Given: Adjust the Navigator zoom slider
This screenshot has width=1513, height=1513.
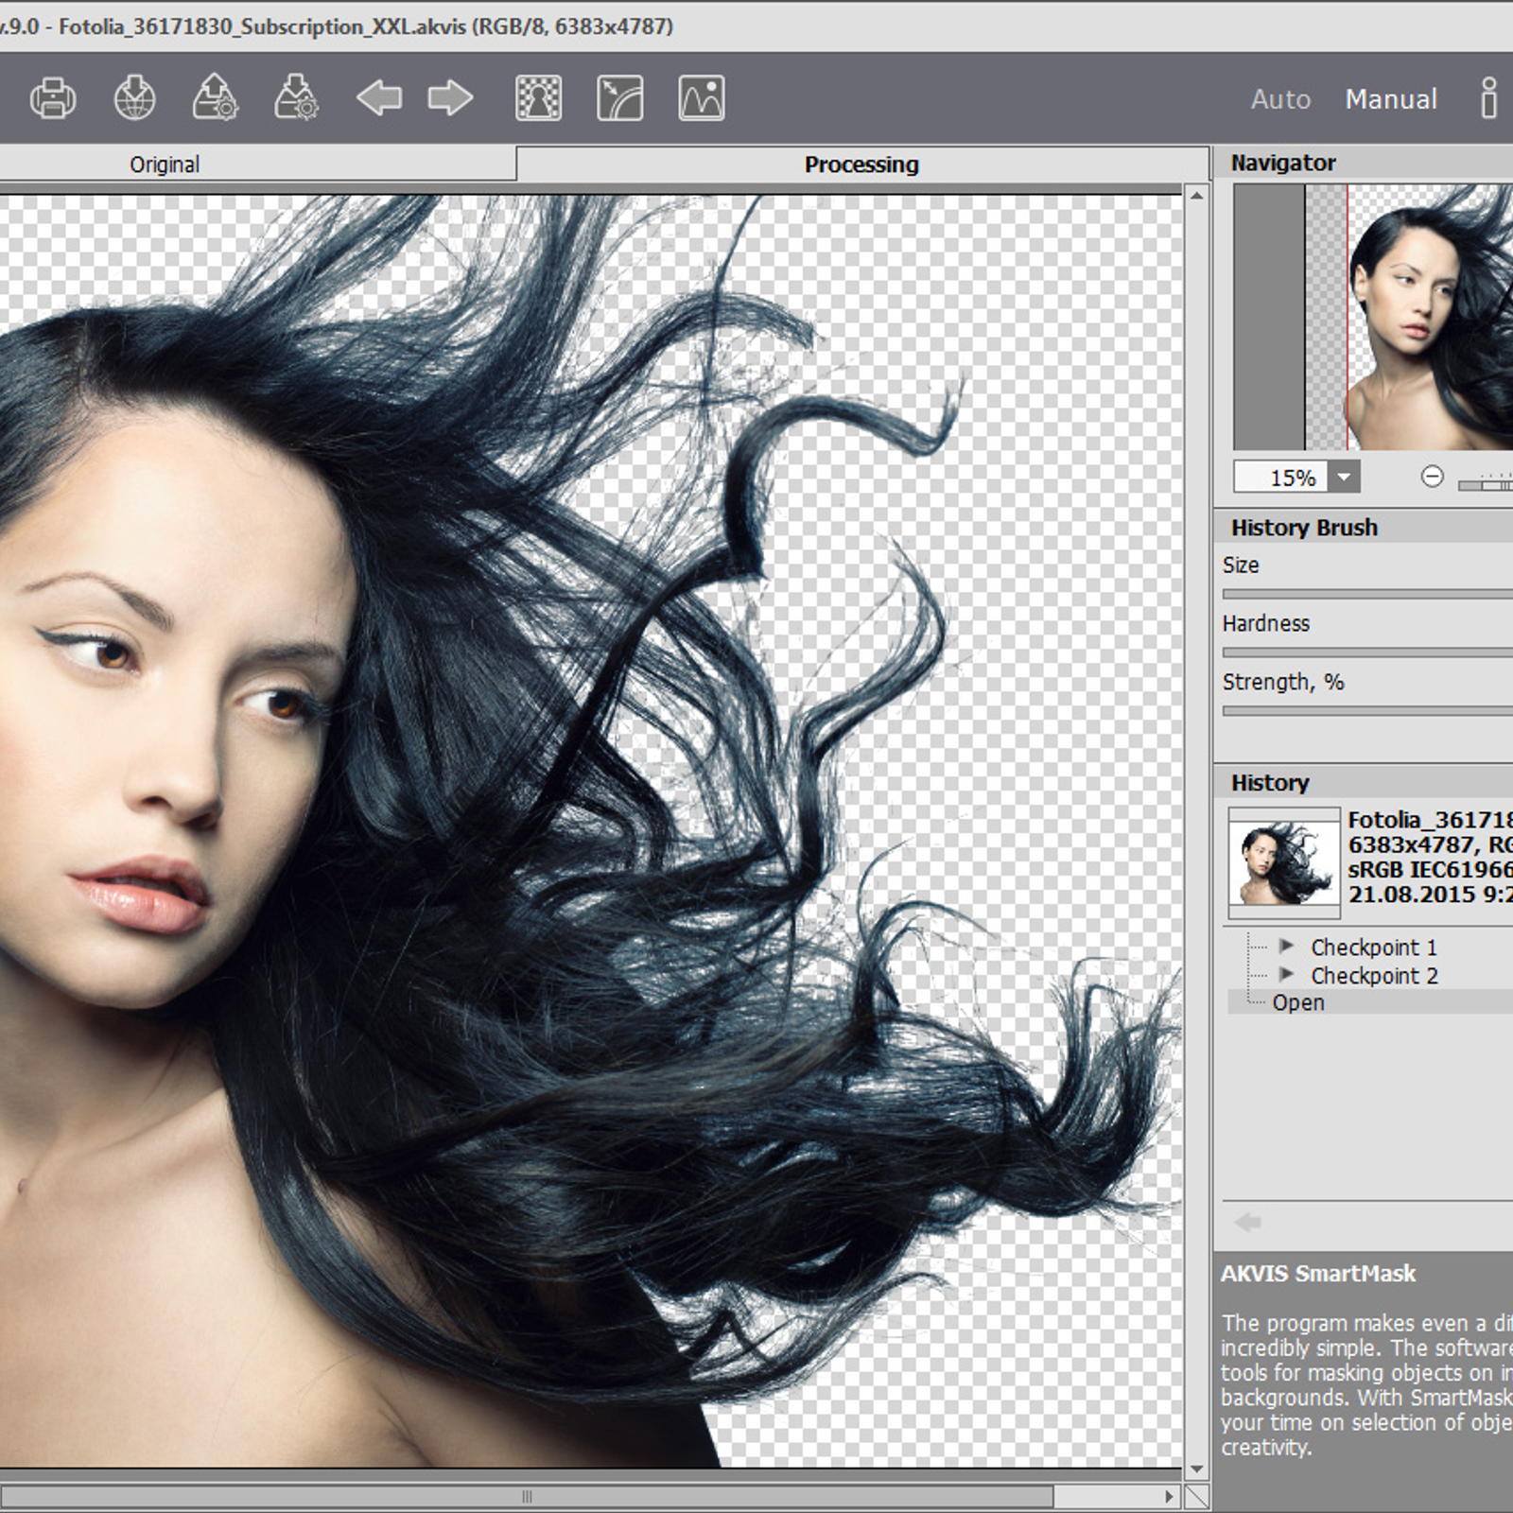Looking at the screenshot, I should (1486, 484).
